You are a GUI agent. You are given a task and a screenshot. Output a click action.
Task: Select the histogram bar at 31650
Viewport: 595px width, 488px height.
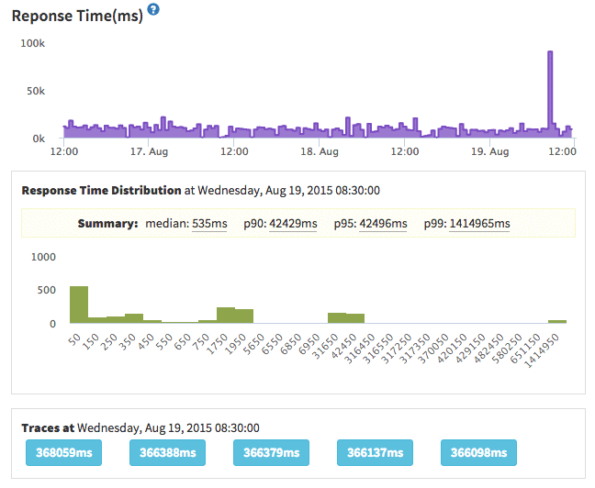[337, 317]
